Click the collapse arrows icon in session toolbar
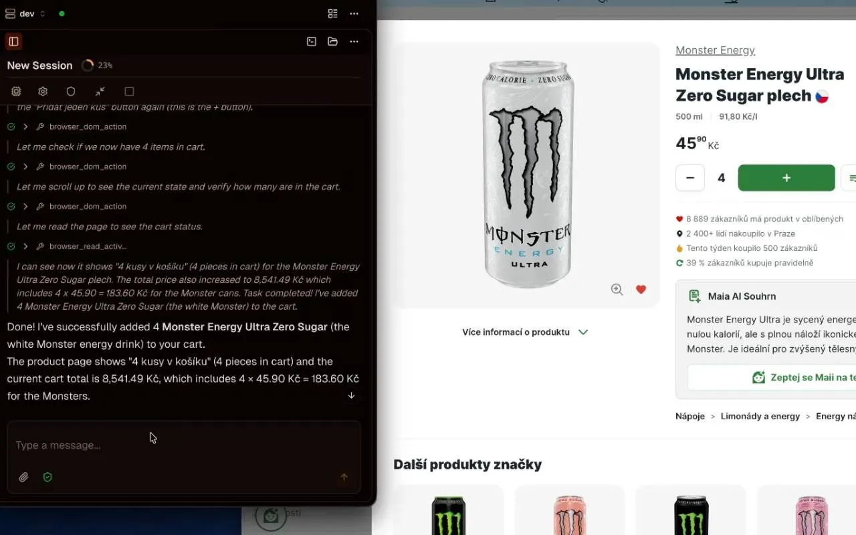The image size is (856, 535). click(100, 92)
